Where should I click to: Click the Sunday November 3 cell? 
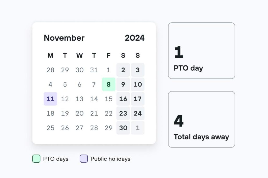click(x=138, y=70)
